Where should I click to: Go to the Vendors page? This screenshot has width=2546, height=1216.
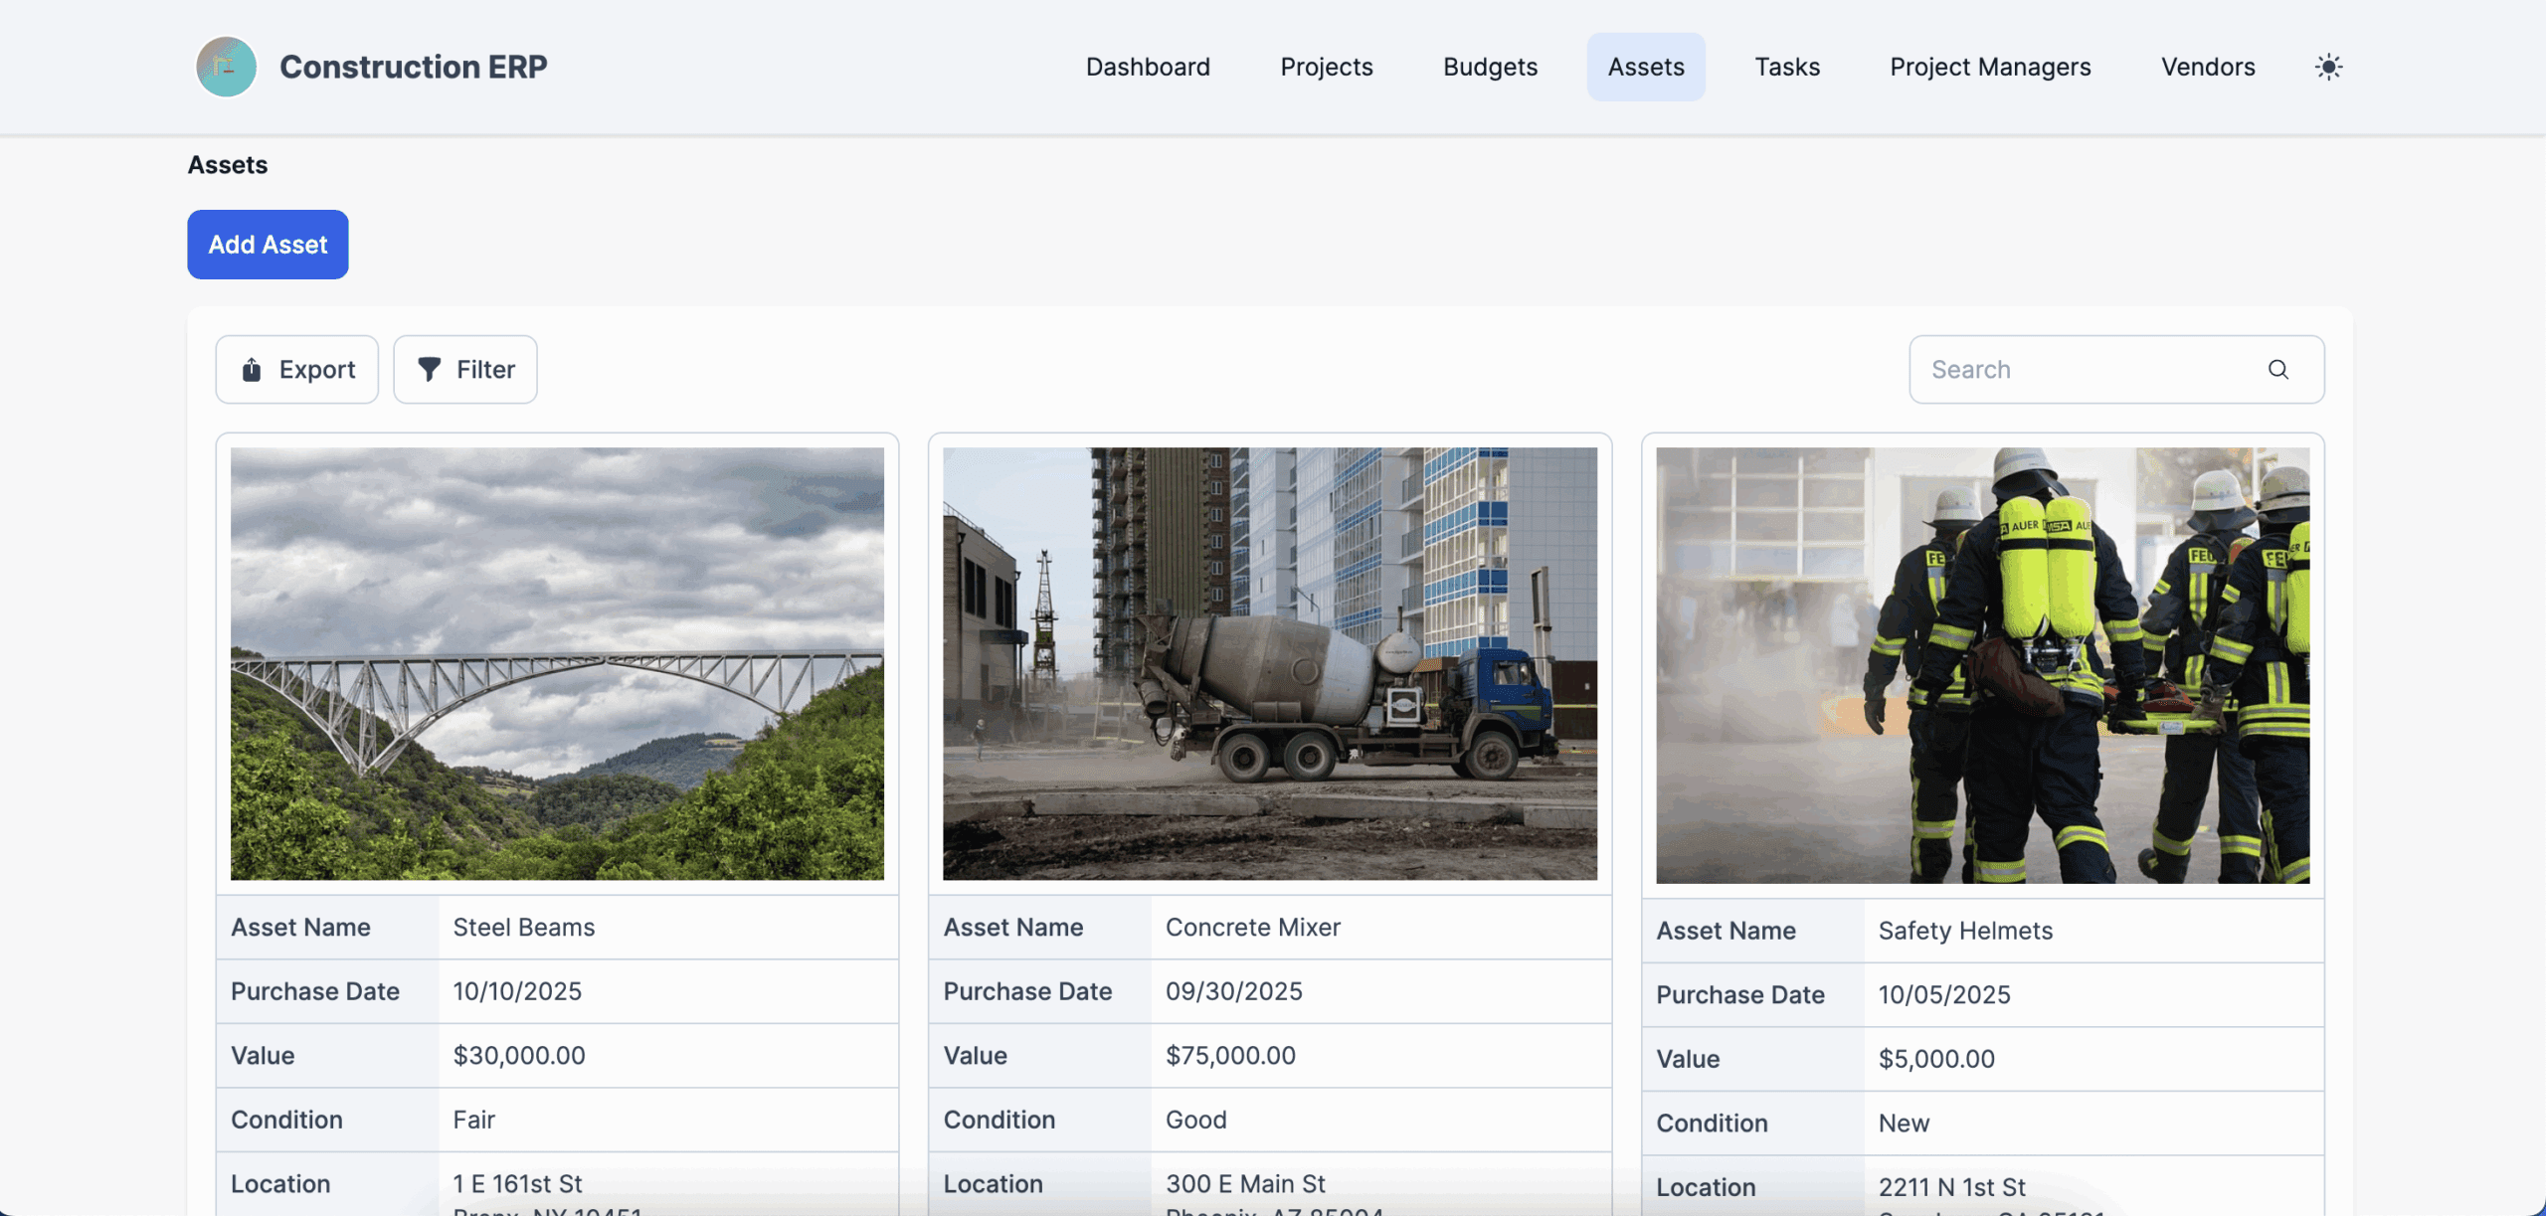[2207, 67]
